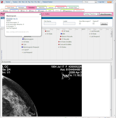Screen dimensions: 116x118
Task: Open the Barium Results red marker
Action: click(60, 36)
